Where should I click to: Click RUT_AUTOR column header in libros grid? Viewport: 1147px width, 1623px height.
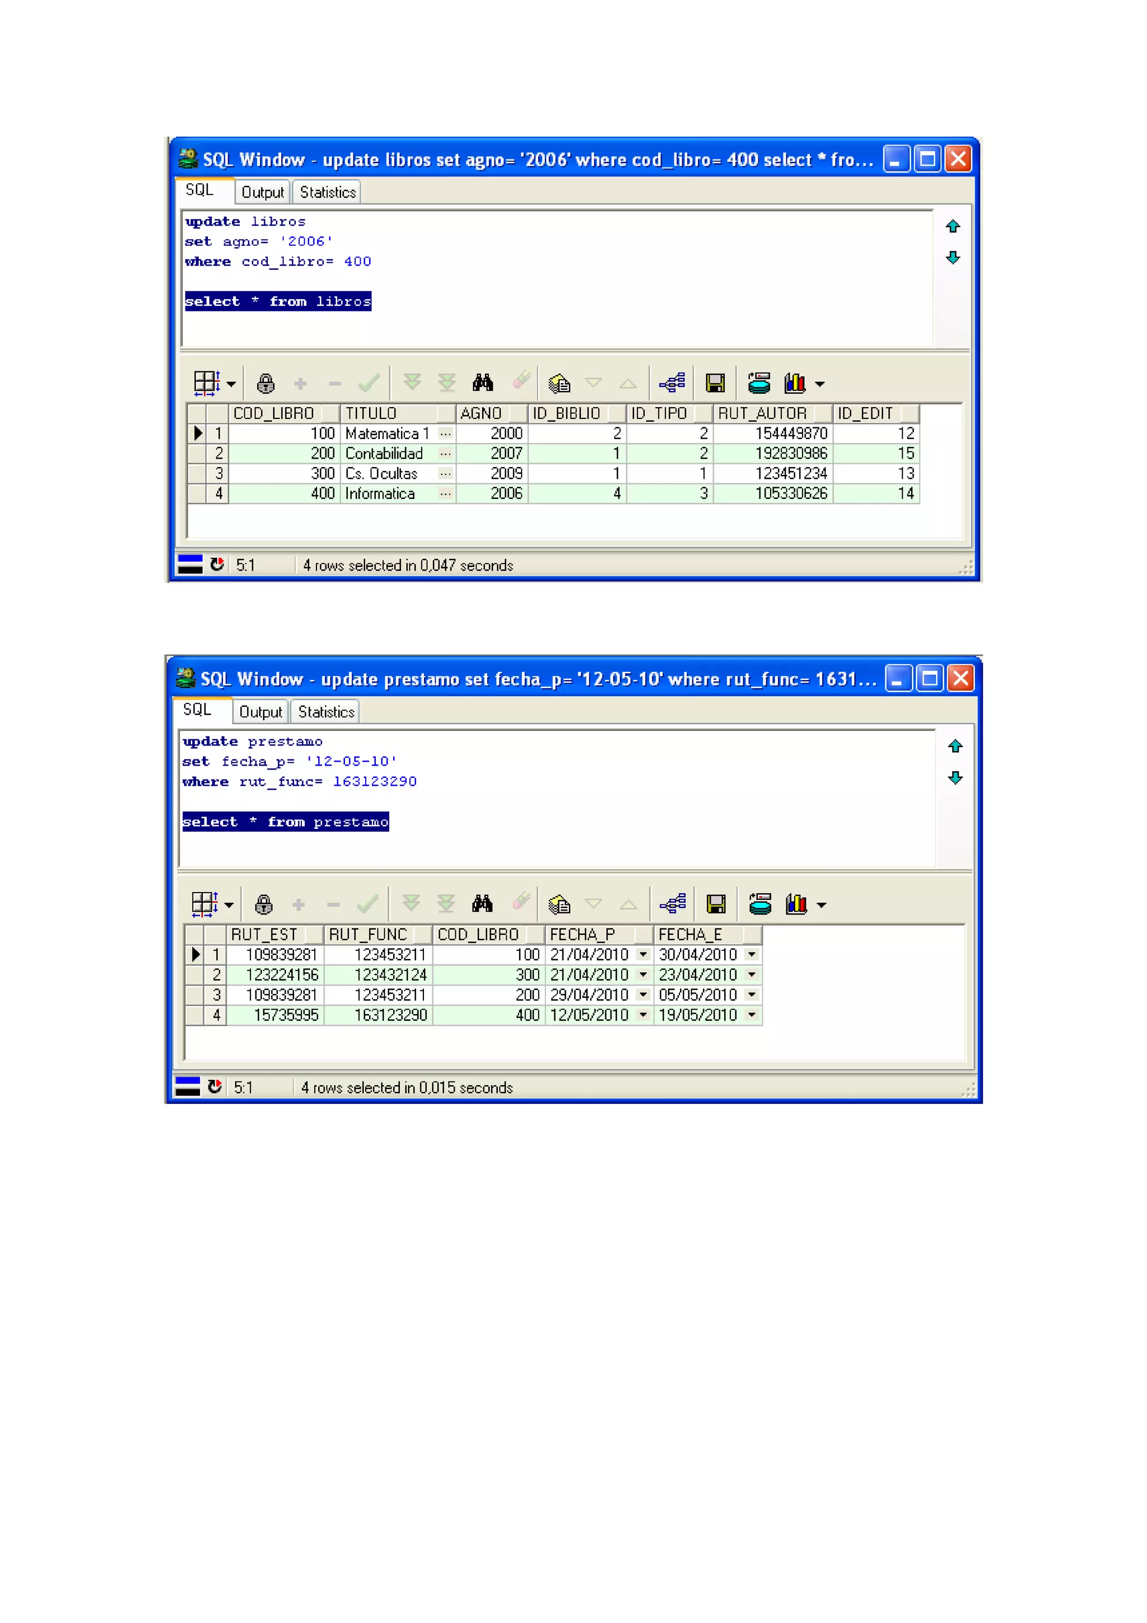tap(773, 413)
